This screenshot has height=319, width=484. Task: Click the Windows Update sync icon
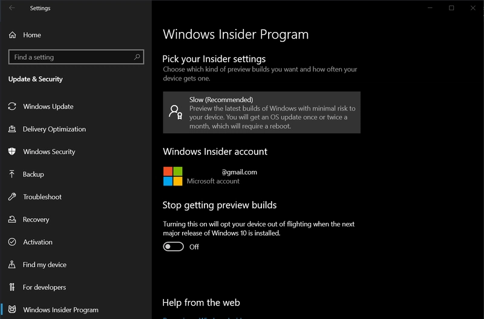coord(12,106)
